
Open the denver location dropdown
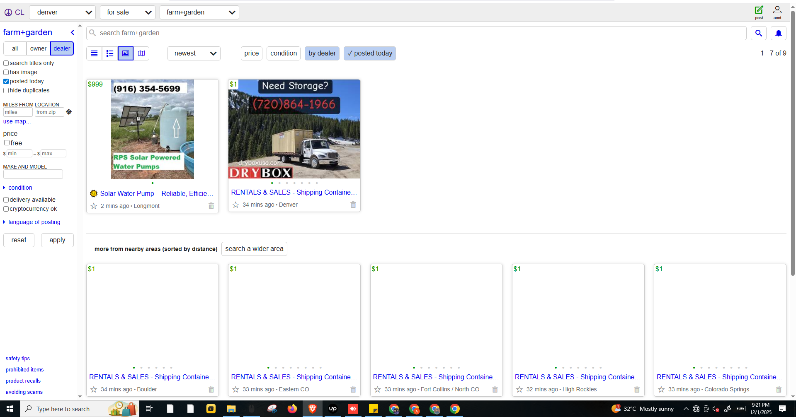click(63, 12)
